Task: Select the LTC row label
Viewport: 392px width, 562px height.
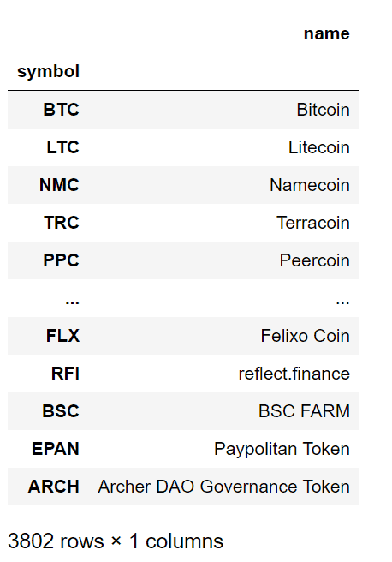Action: coord(63,147)
